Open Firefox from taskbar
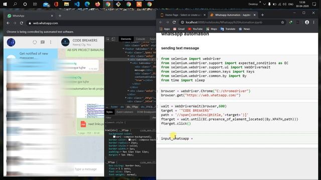Viewport: 321px width, 180px height. [98, 4]
